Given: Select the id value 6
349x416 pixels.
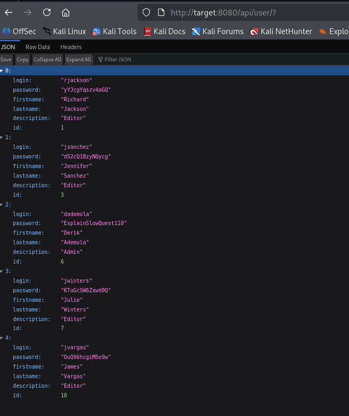Looking at the screenshot, I should [x=62, y=261].
